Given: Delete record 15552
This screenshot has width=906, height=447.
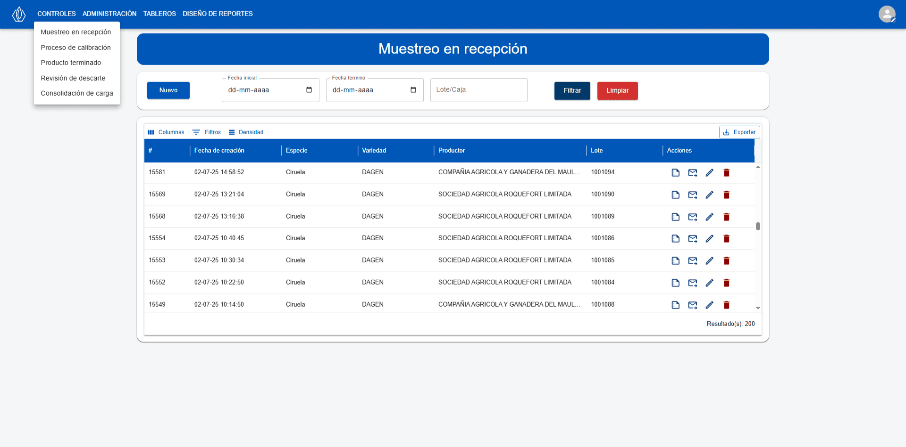Looking at the screenshot, I should 726,283.
